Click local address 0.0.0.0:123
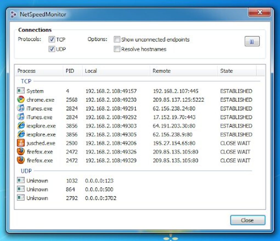The height and width of the screenshot is (241, 280). pyautogui.click(x=99, y=181)
